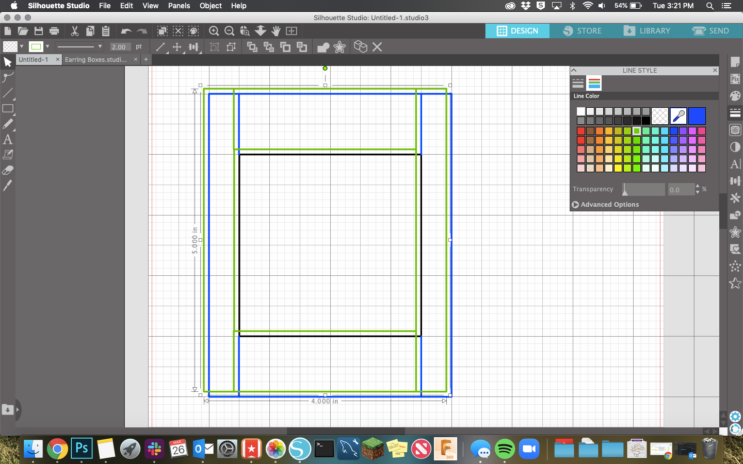Expand Advanced Options in Line Style panel

click(605, 205)
